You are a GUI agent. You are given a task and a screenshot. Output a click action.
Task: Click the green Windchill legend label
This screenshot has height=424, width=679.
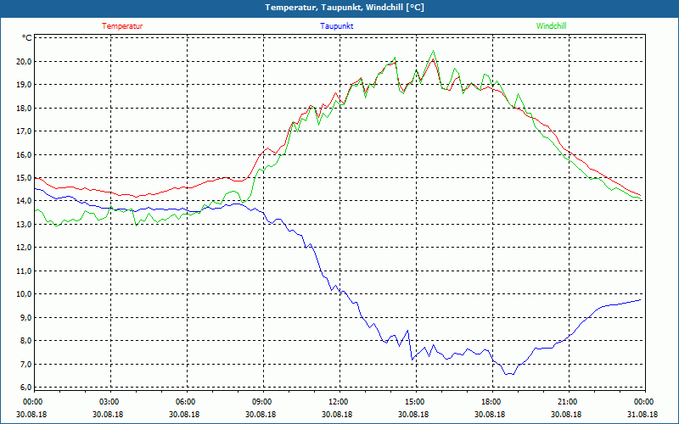coord(551,26)
